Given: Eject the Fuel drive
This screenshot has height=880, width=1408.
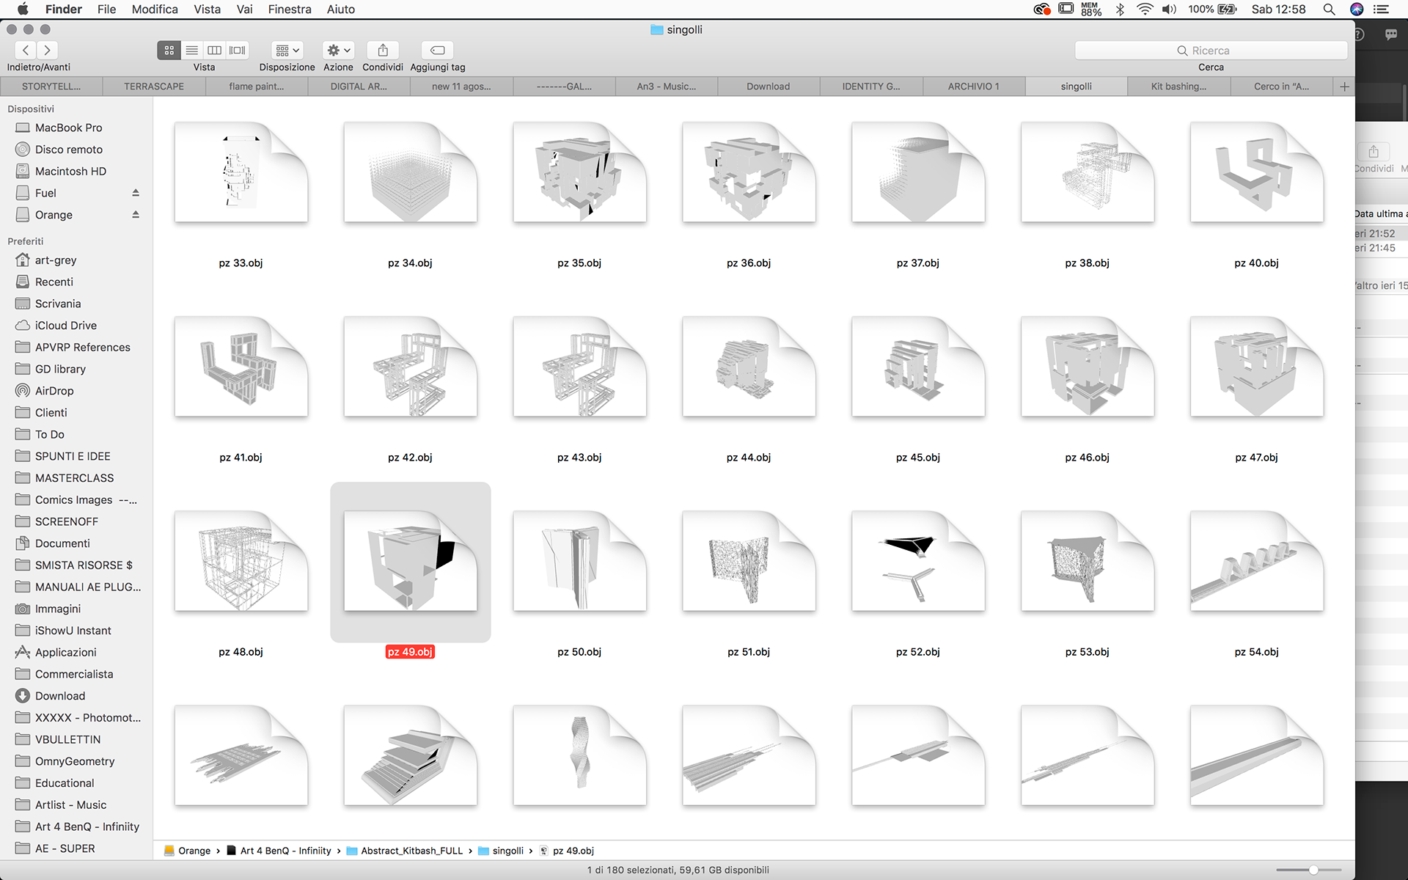Looking at the screenshot, I should (x=136, y=193).
